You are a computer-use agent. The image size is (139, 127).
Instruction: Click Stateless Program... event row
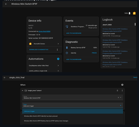click(81, 26)
